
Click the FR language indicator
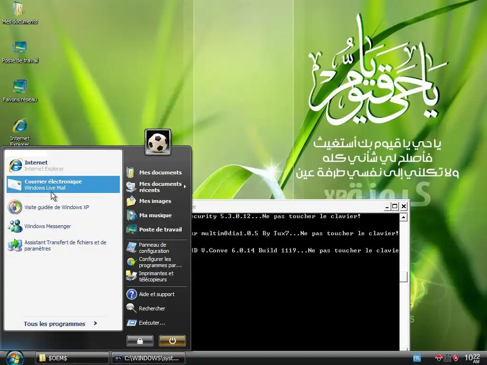tap(417, 358)
